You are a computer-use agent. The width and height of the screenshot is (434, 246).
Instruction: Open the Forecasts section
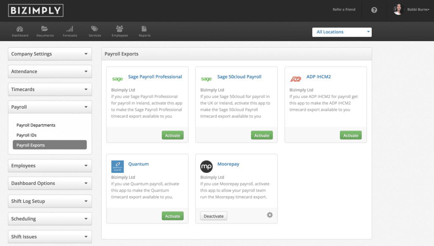pyautogui.click(x=70, y=31)
